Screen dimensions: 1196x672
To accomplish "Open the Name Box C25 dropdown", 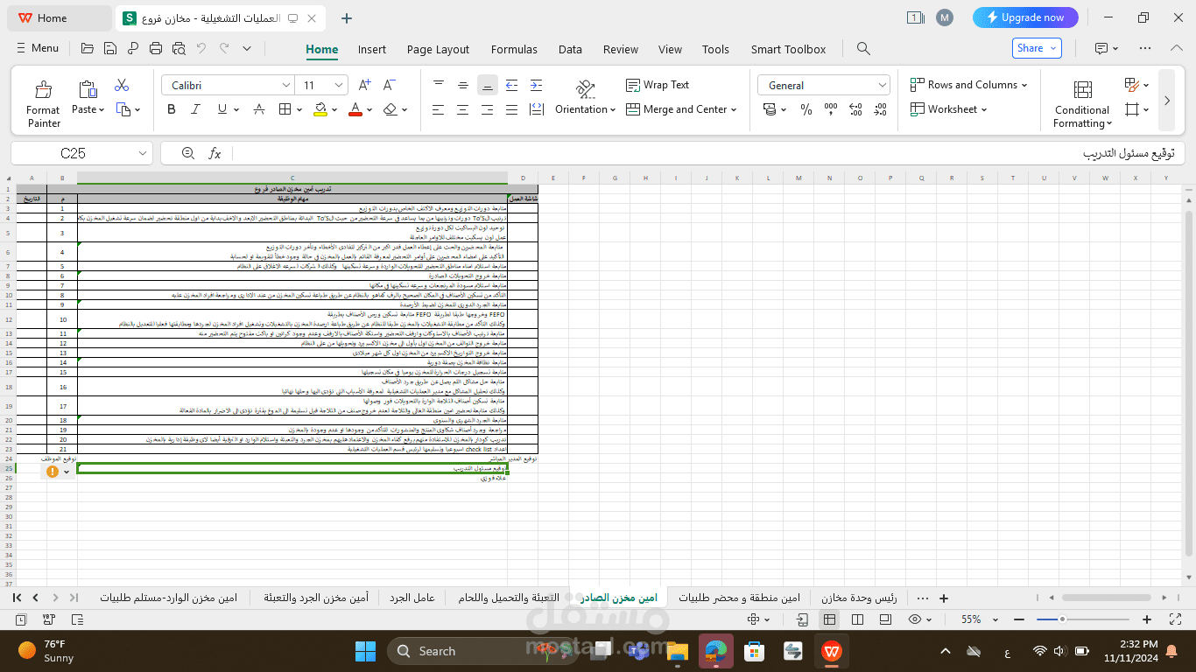I will [x=143, y=153].
